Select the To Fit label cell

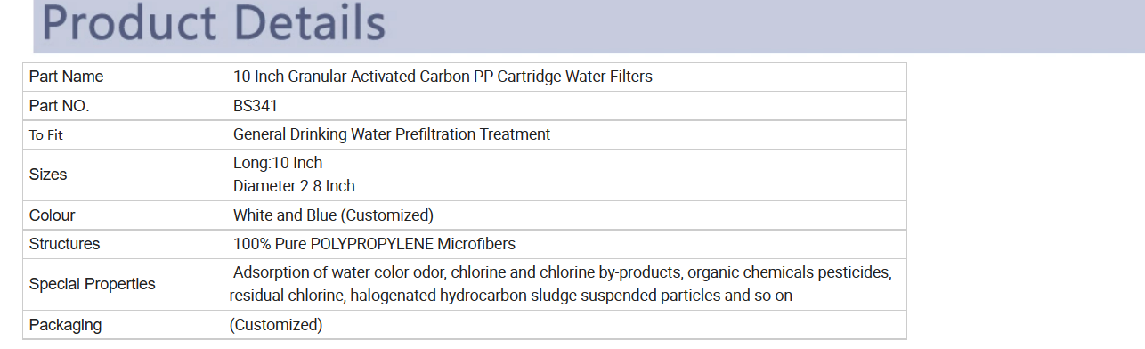click(123, 134)
